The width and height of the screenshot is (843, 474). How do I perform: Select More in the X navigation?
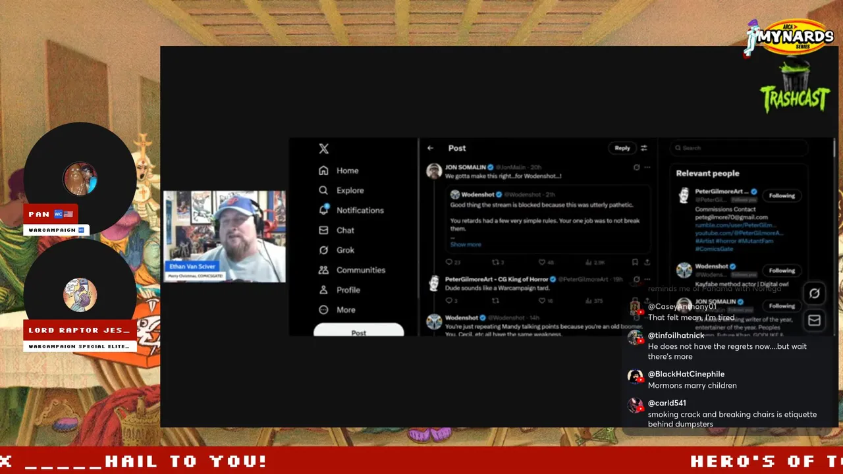click(346, 309)
